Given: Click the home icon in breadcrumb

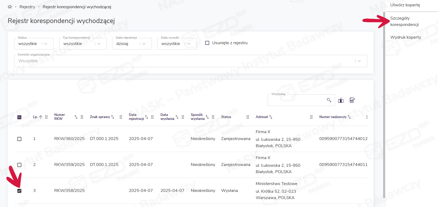Looking at the screenshot, I should pos(10,7).
